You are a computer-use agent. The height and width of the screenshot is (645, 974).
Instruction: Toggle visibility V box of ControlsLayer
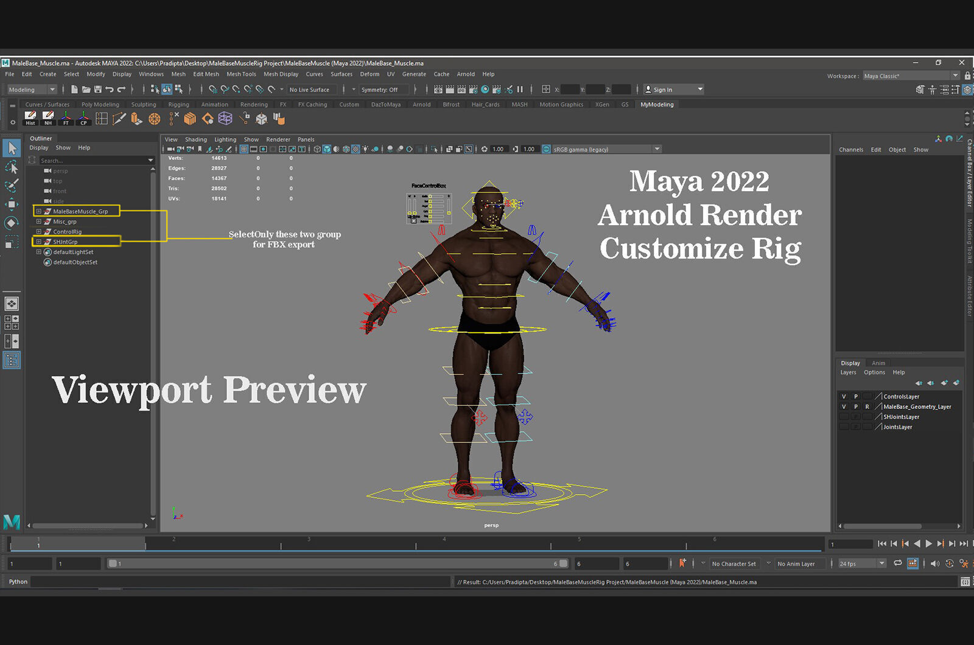844,396
